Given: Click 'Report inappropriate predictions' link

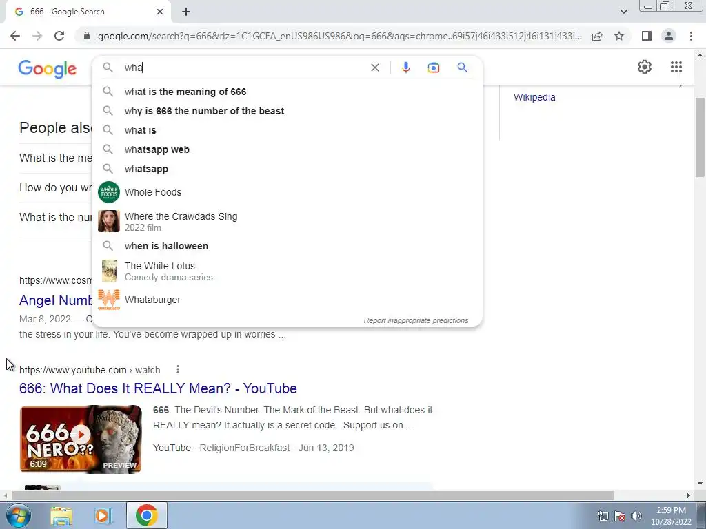Looking at the screenshot, I should pyautogui.click(x=416, y=320).
